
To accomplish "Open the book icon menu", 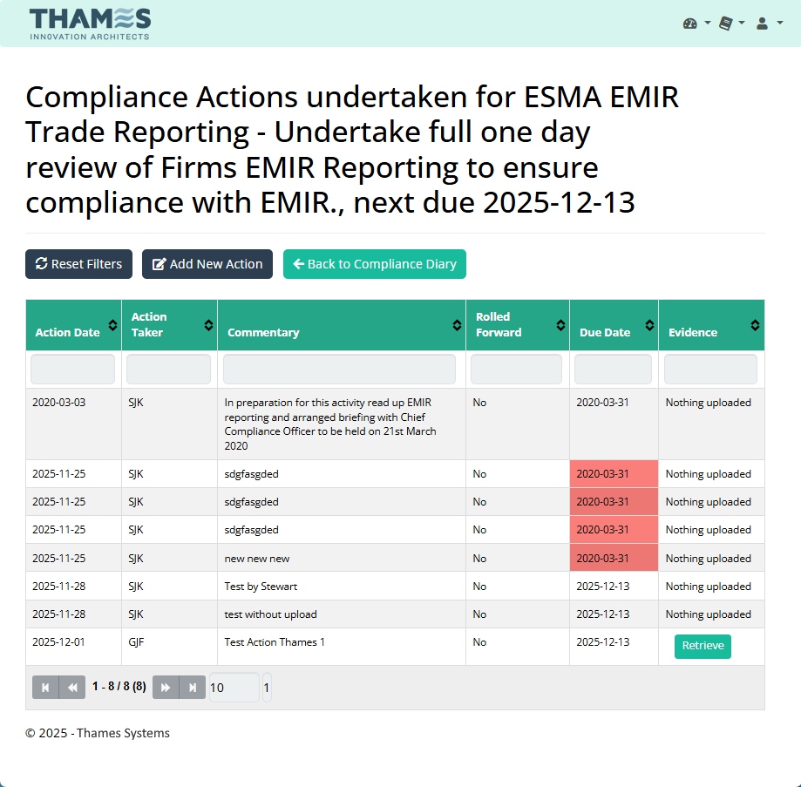I will tap(730, 24).
